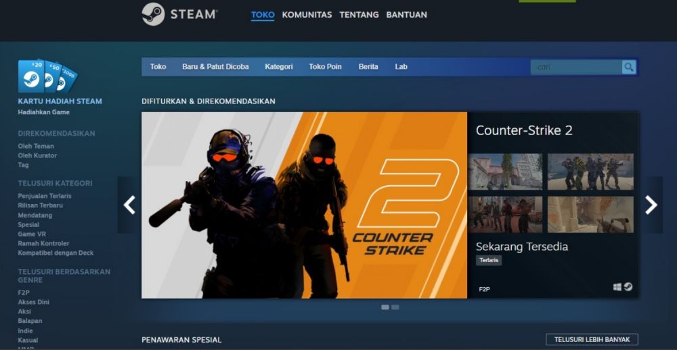Select the first carousel page dot
677x350 pixels.
coord(385,307)
